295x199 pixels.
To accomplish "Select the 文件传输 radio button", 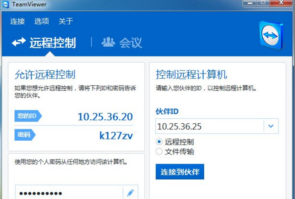I will click(x=159, y=151).
